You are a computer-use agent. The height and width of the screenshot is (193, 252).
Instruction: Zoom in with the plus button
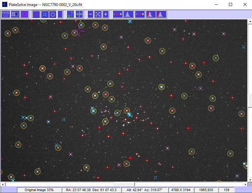105,14
